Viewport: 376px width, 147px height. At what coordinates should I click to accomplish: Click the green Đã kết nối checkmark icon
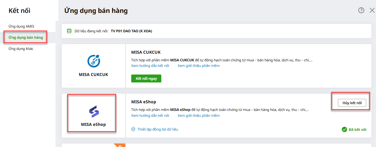344,129
